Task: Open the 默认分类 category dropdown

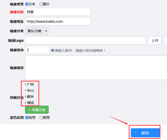Action: (37, 31)
